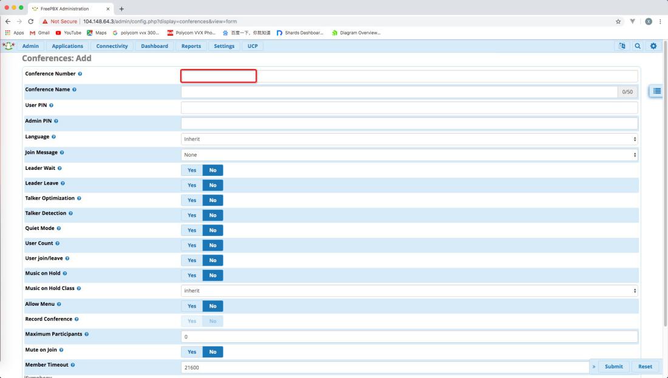Set Quiet Mode to Yes

pos(191,231)
